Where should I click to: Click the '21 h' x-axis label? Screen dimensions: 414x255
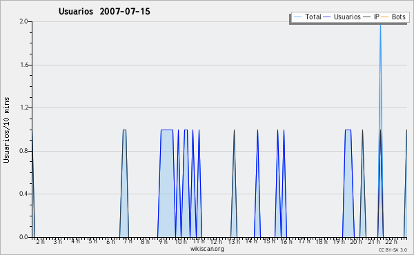click(375, 242)
